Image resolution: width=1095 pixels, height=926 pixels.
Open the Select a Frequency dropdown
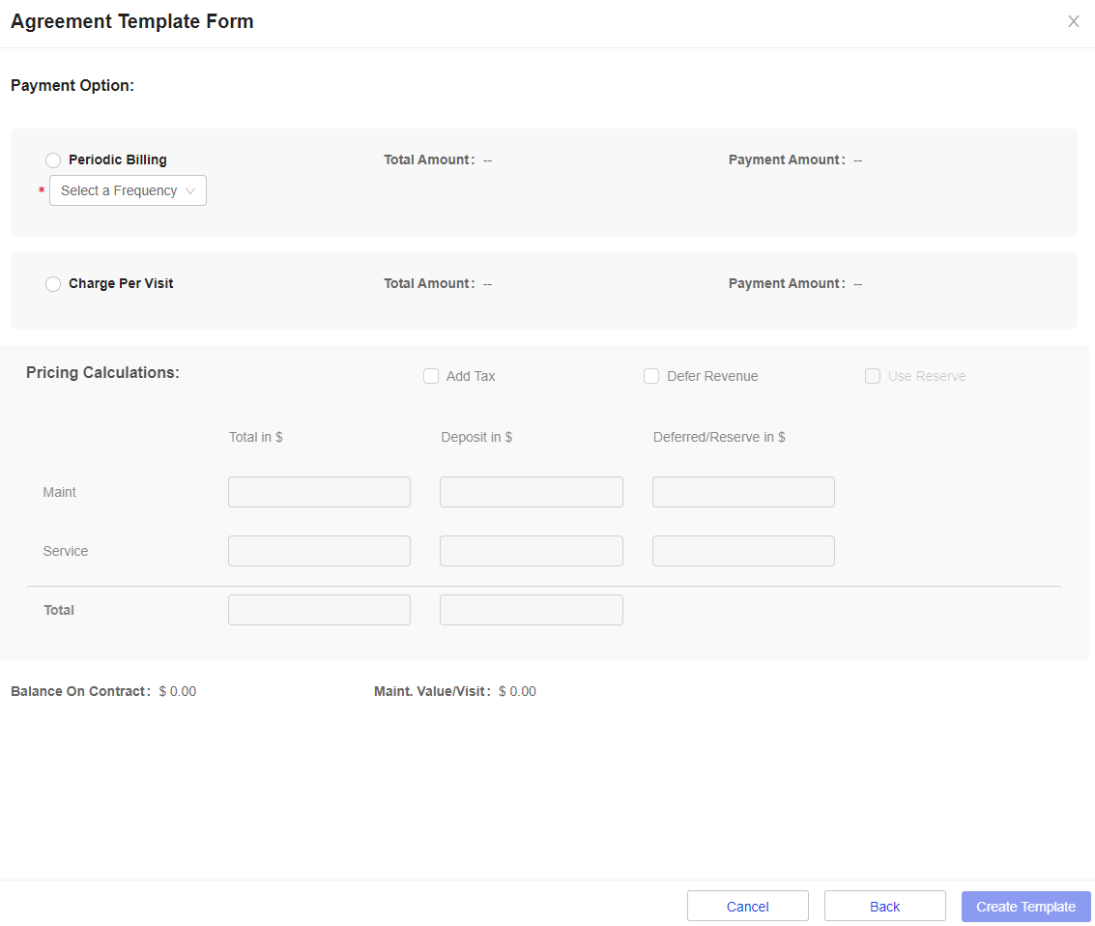(121, 190)
